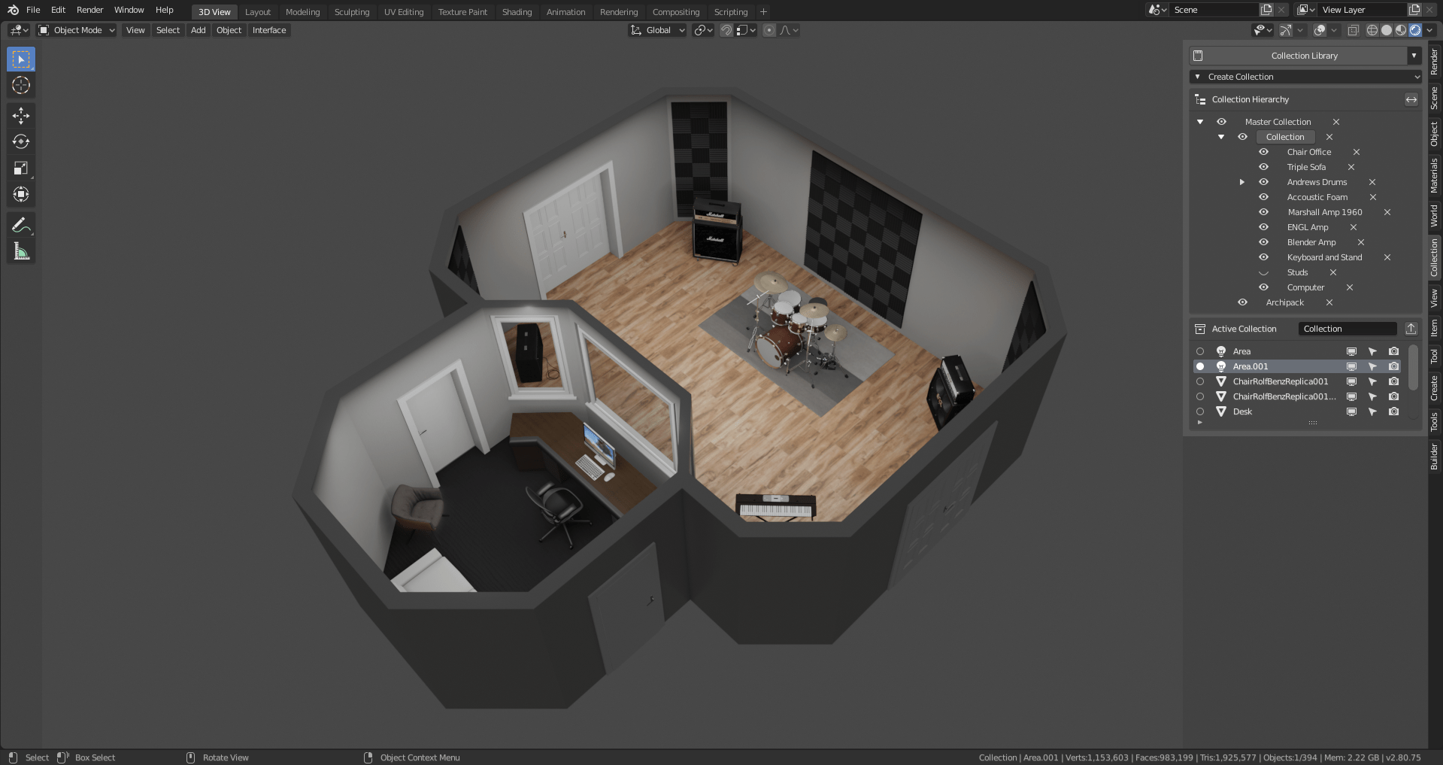The width and height of the screenshot is (1443, 765).
Task: Select the Move tool in the toolbar
Action: pos(20,115)
